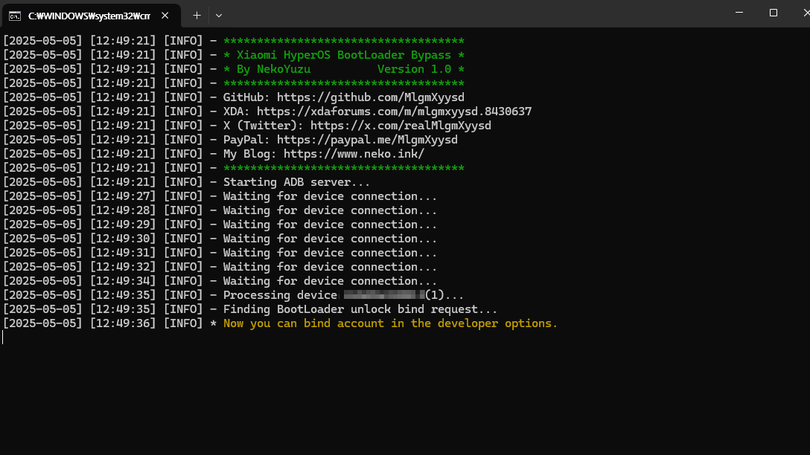Close the cmd tab with its X
Screen dimensions: 810x455
[165, 16]
